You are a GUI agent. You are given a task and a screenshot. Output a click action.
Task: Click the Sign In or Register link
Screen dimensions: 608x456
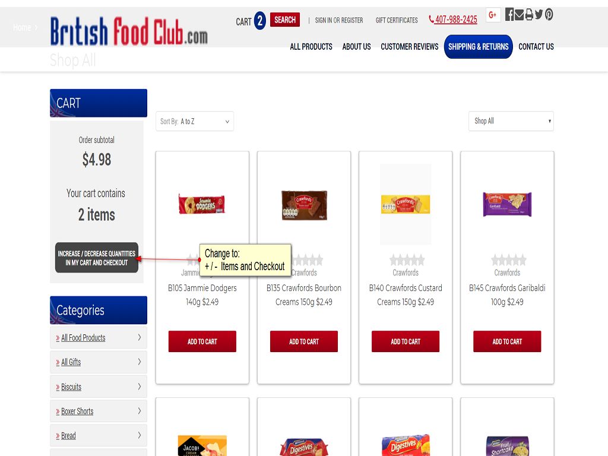click(339, 20)
